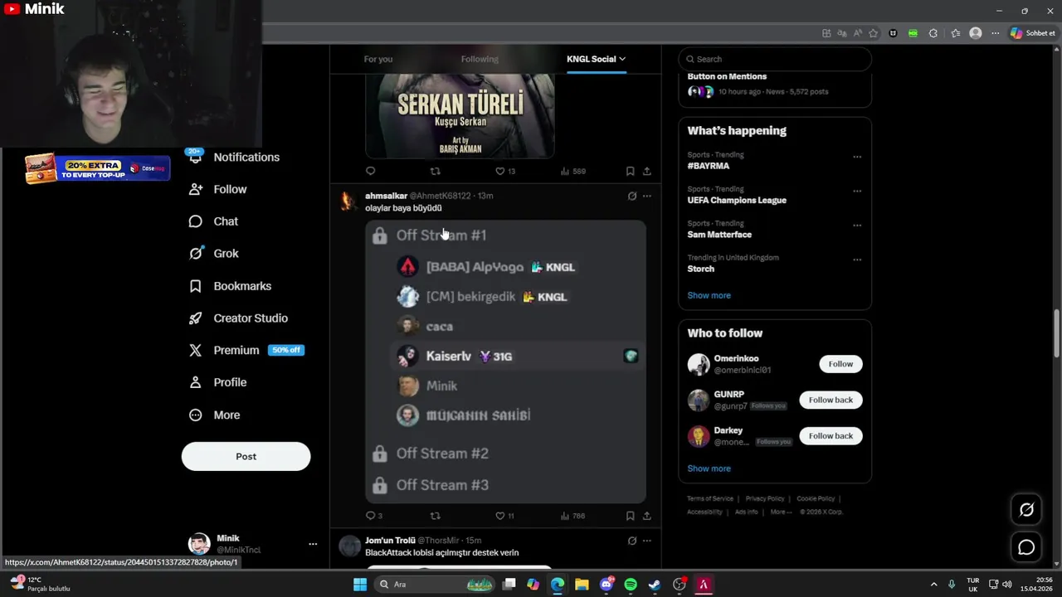Screen dimensions: 1062x597
Task: Click the Post button
Action: click(x=246, y=456)
